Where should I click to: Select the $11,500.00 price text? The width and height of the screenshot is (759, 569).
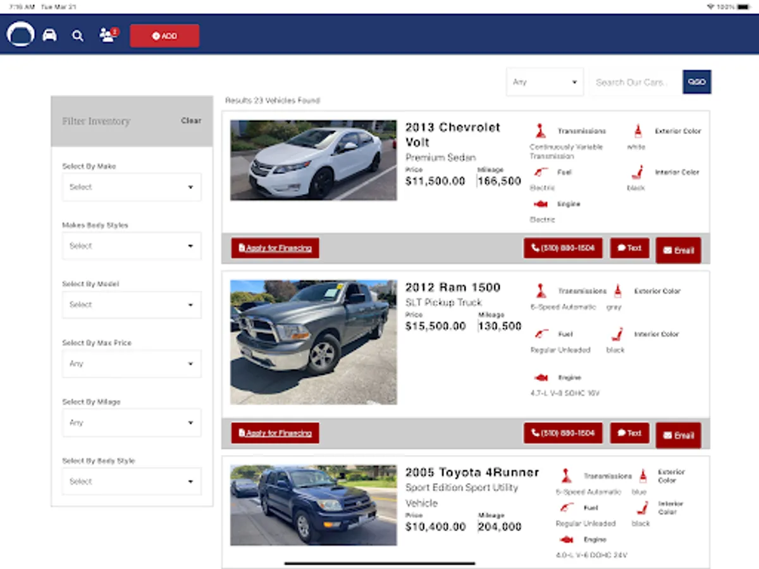click(x=436, y=181)
